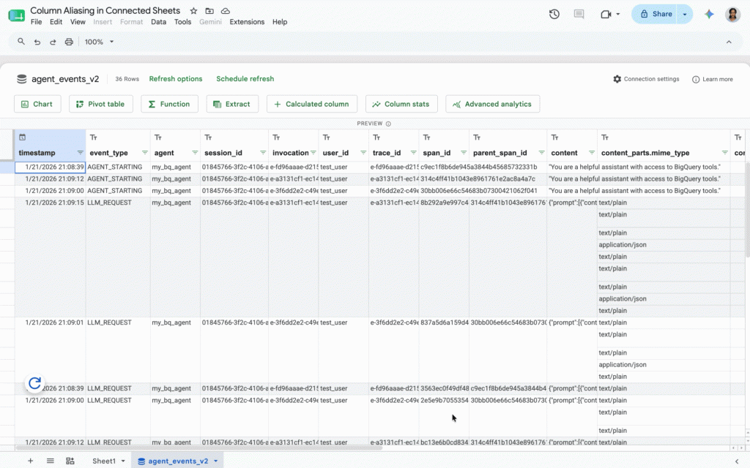The image size is (750, 468).
Task: Click the Share button
Action: 656,15
